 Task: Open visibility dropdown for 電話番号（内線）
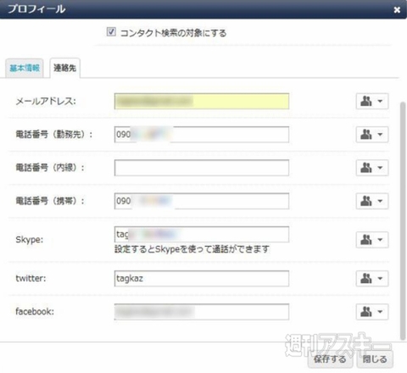372,168
